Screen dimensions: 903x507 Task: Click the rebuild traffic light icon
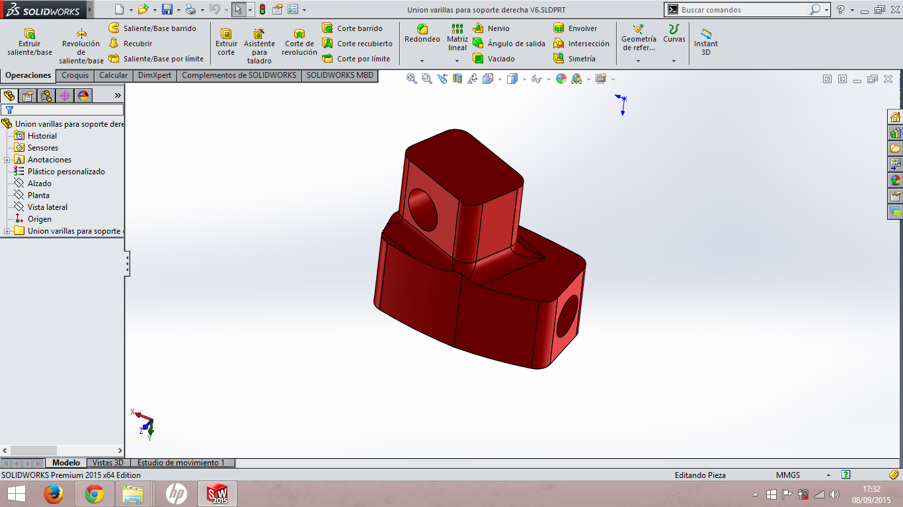tap(262, 9)
